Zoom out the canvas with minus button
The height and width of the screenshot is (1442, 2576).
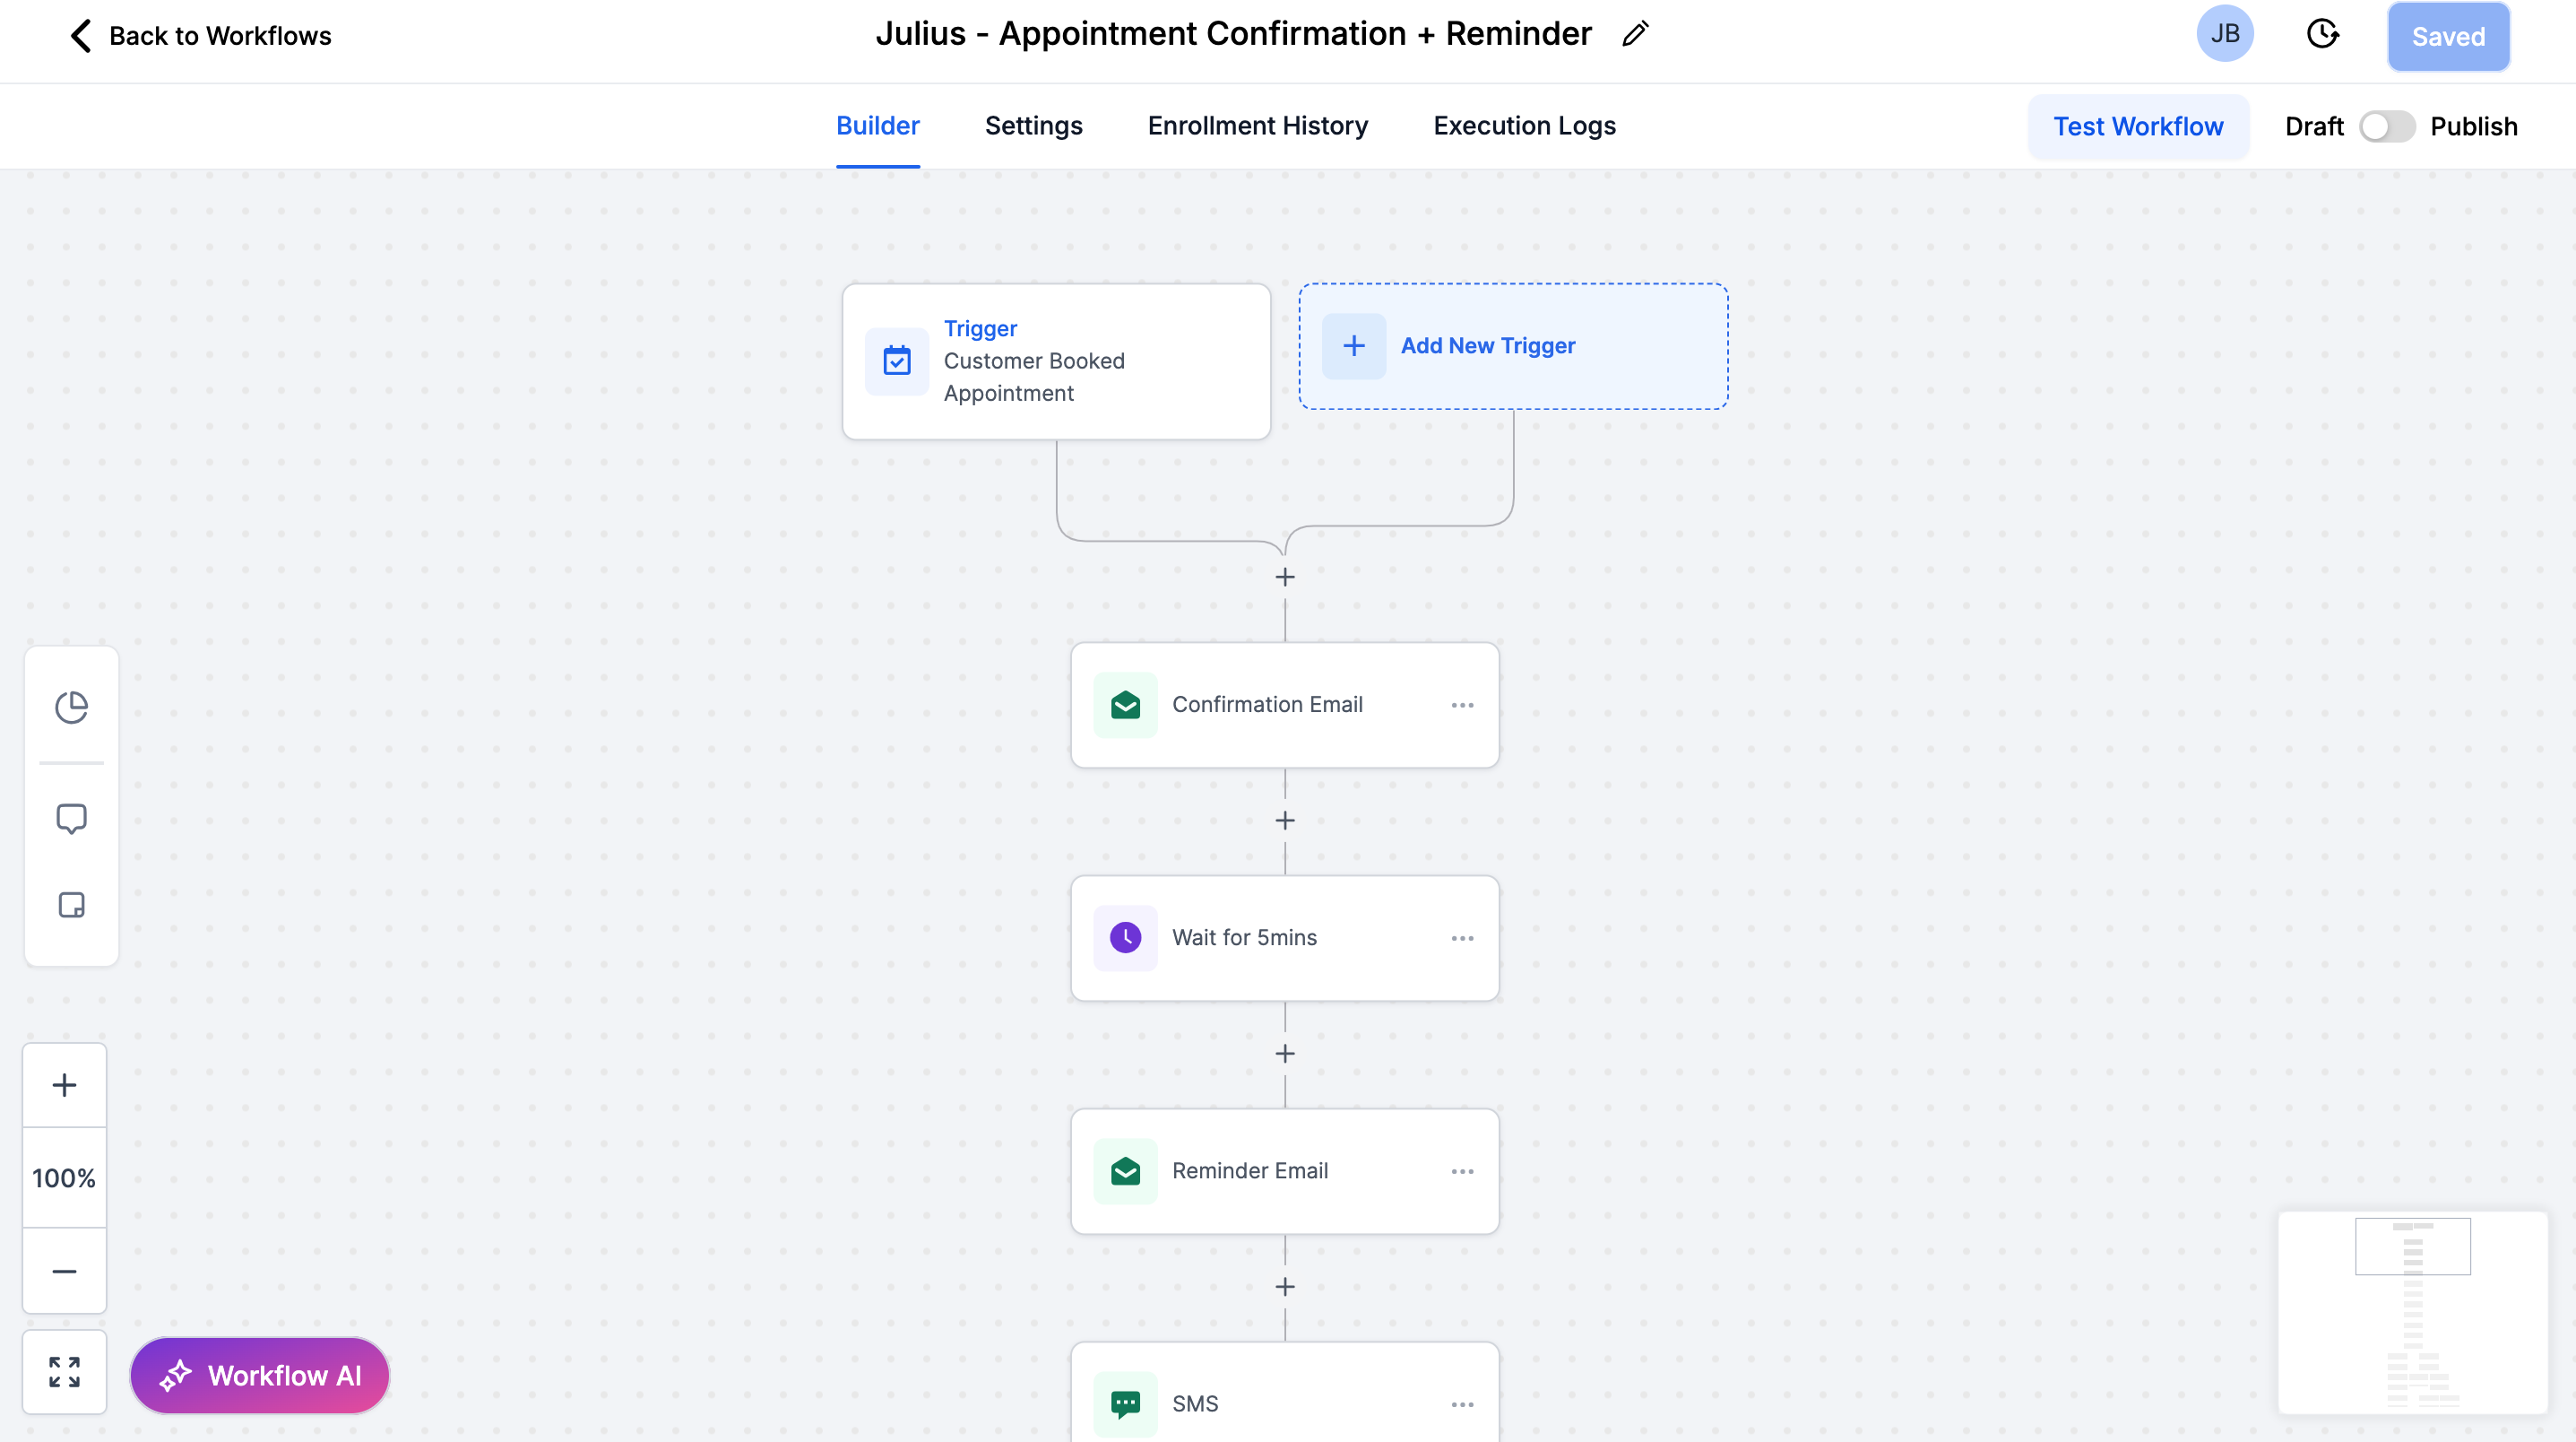64,1271
